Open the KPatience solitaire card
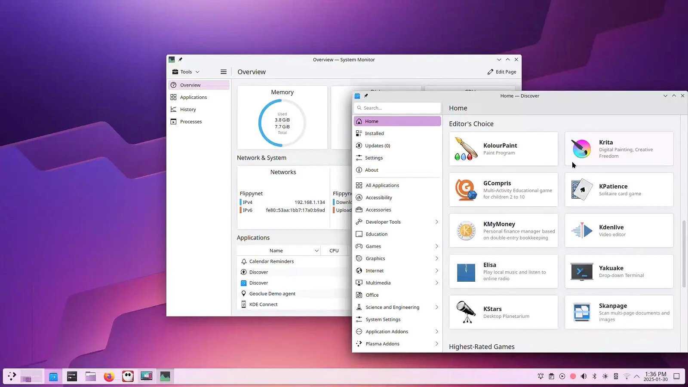The height and width of the screenshot is (387, 688). (619, 190)
